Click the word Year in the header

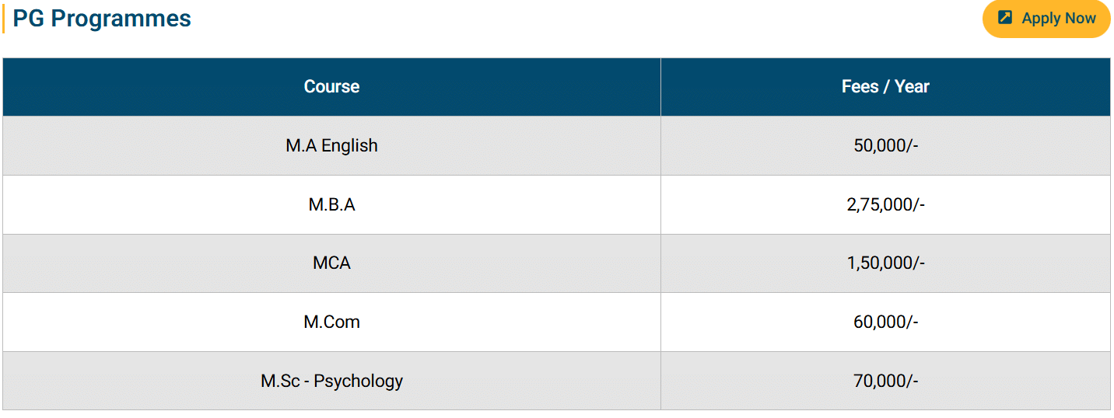click(912, 87)
